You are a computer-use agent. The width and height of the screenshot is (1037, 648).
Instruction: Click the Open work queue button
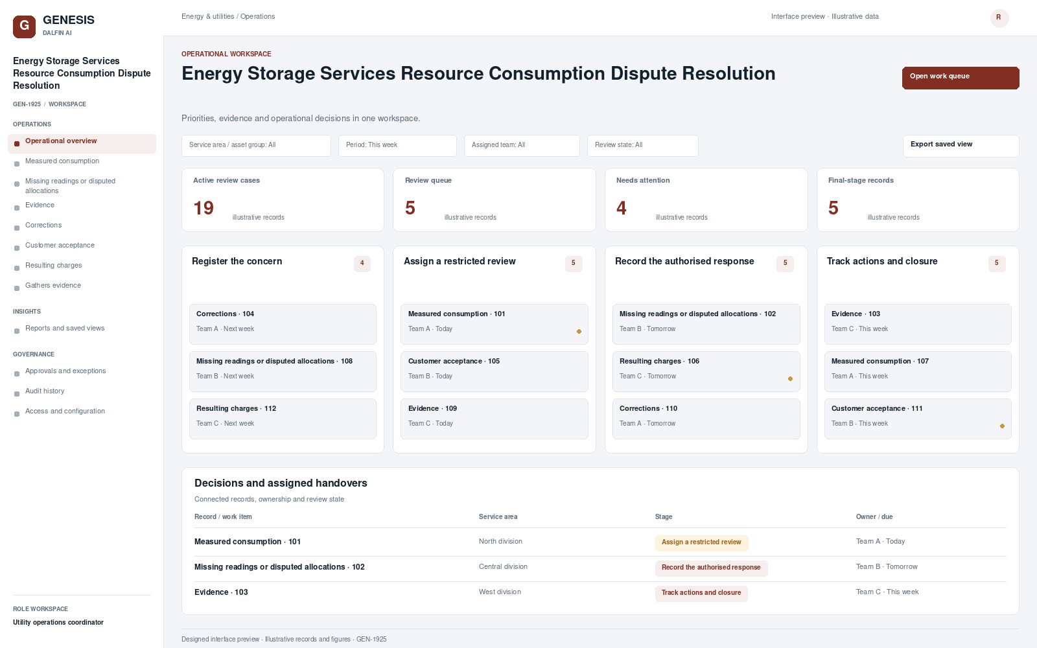961,78
